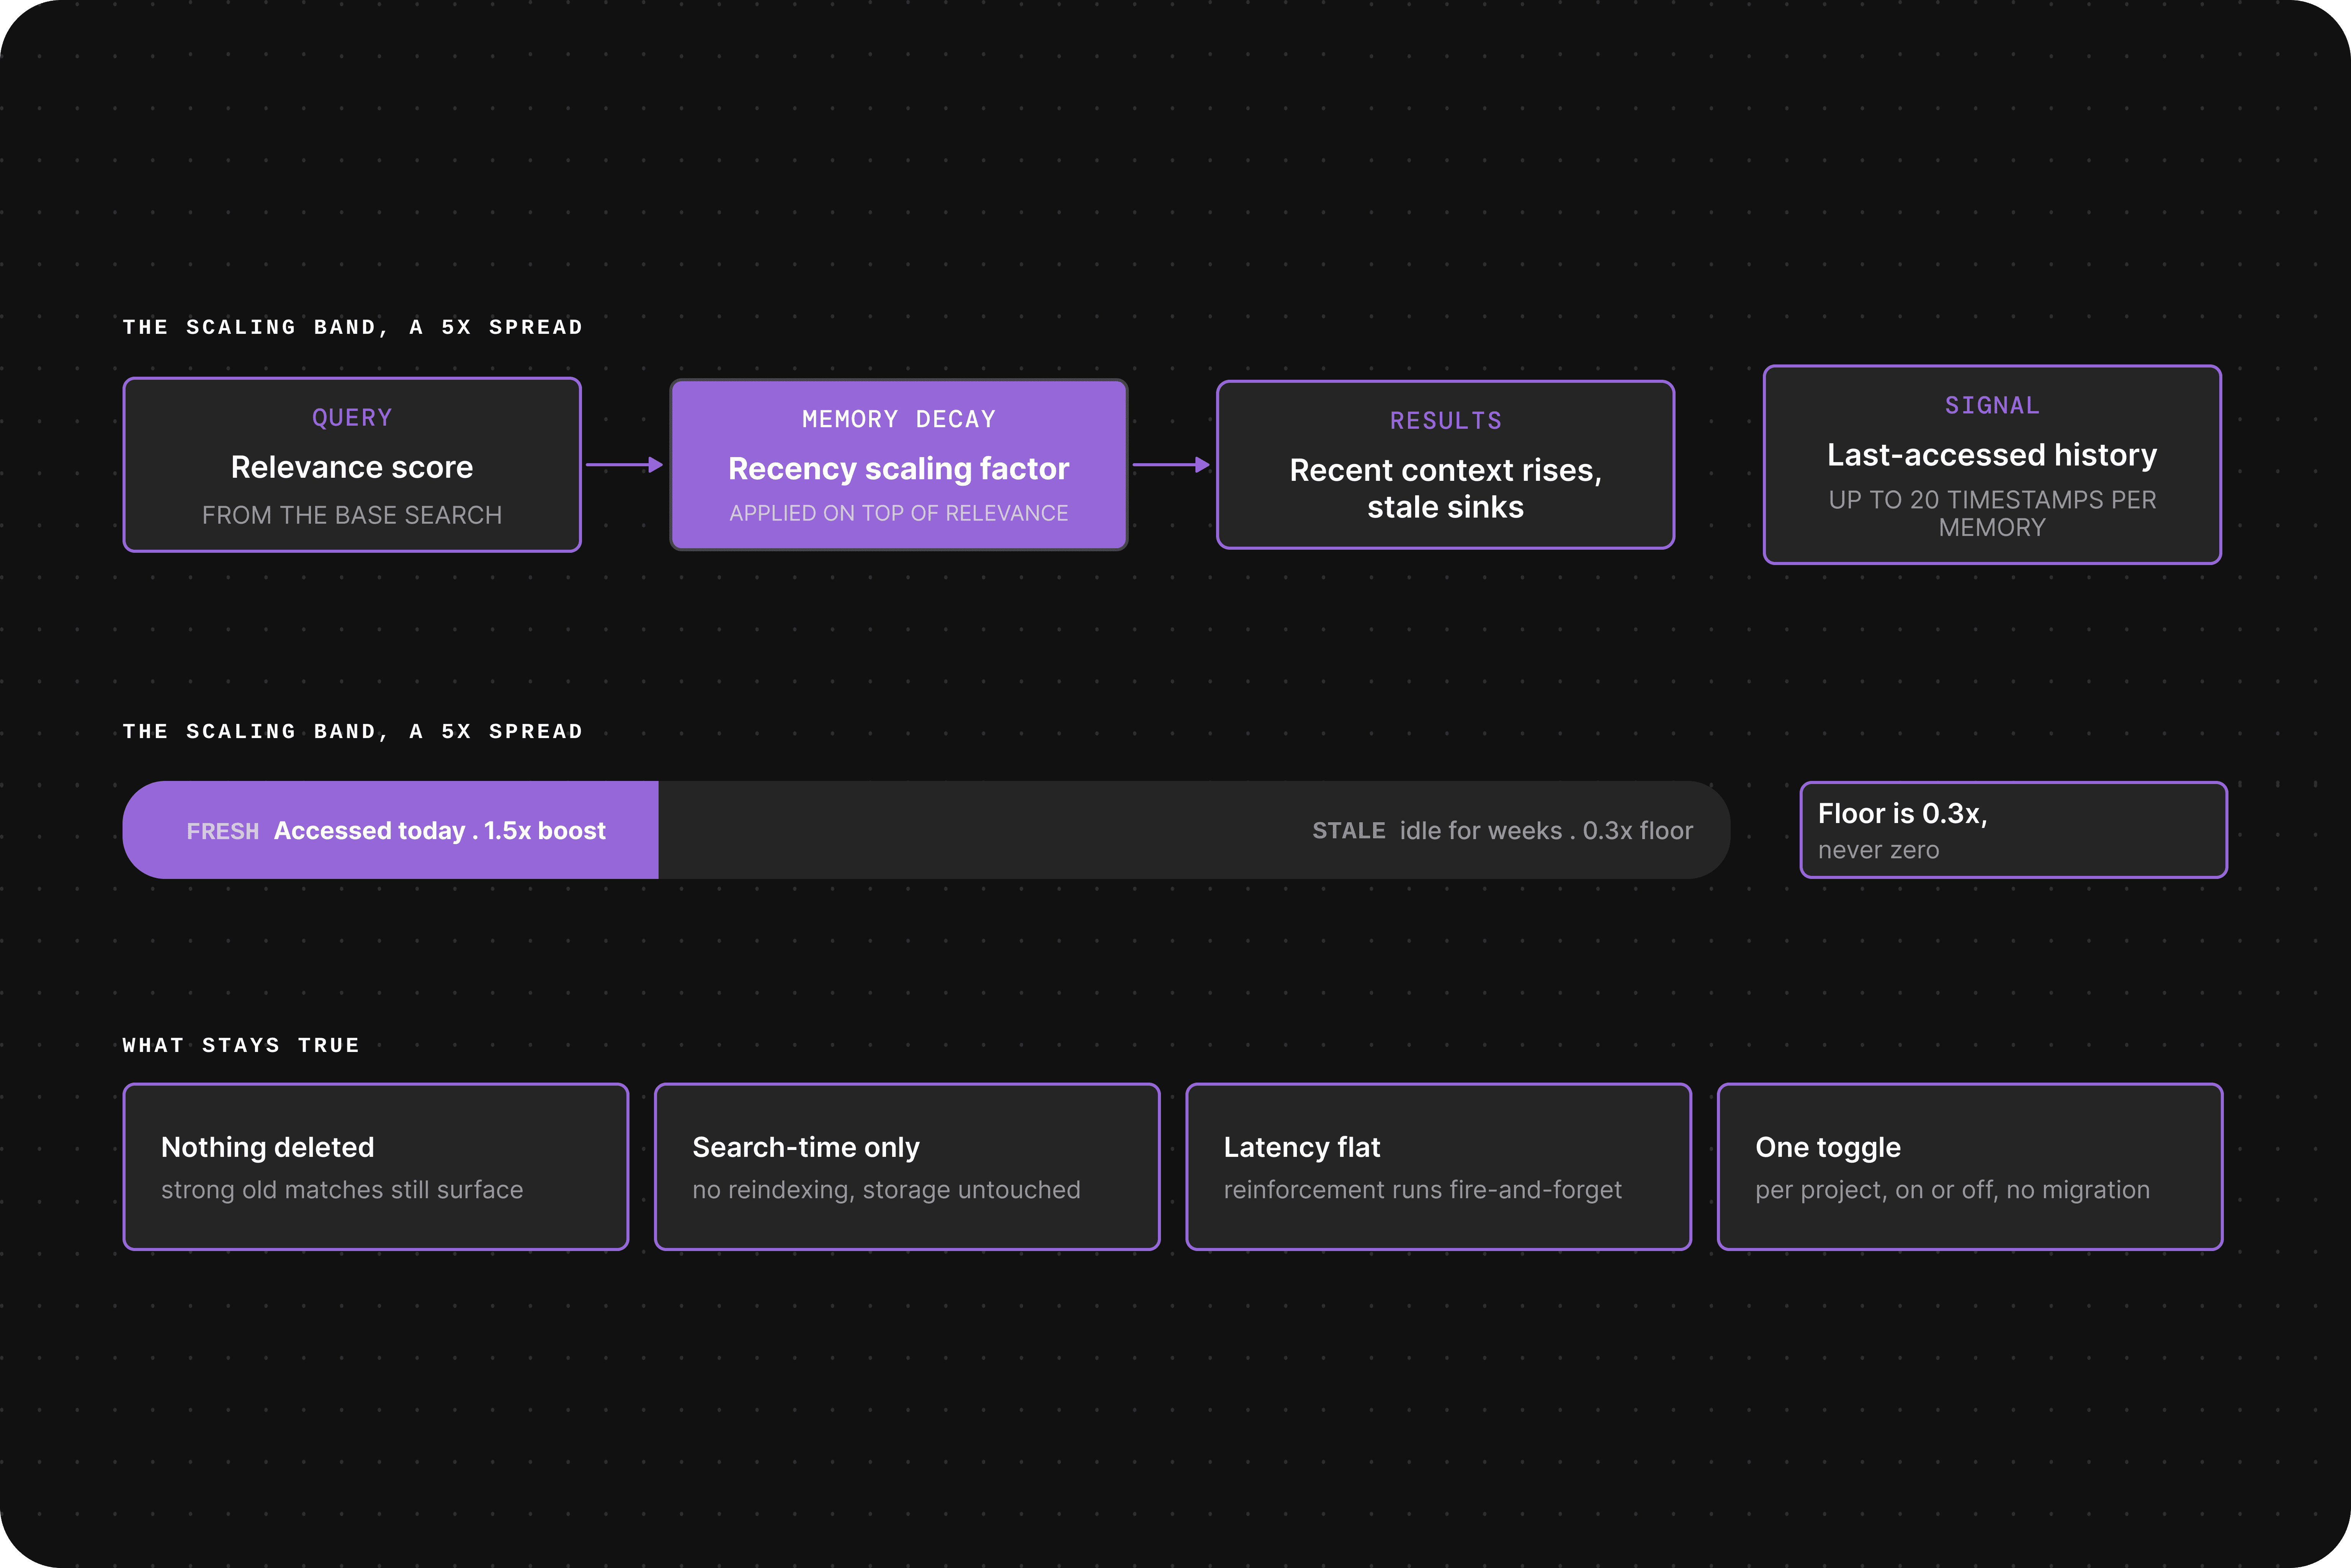2351x1568 pixels.
Task: Select the "Recency scaling factor" title
Action: point(899,469)
